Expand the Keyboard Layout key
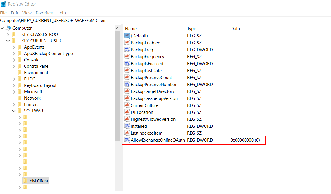Screen dimensions: 331x194 click(14, 85)
